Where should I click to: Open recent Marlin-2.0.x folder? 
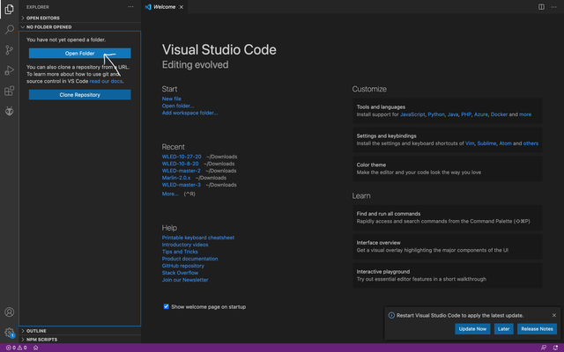(x=176, y=178)
